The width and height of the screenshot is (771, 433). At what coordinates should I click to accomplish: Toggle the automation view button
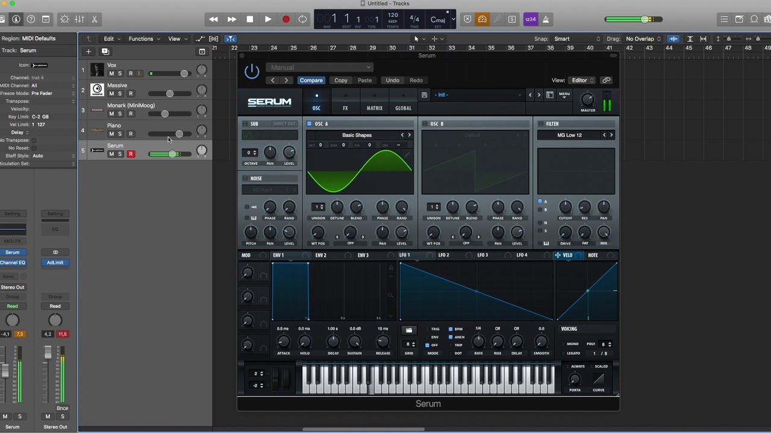coord(201,39)
